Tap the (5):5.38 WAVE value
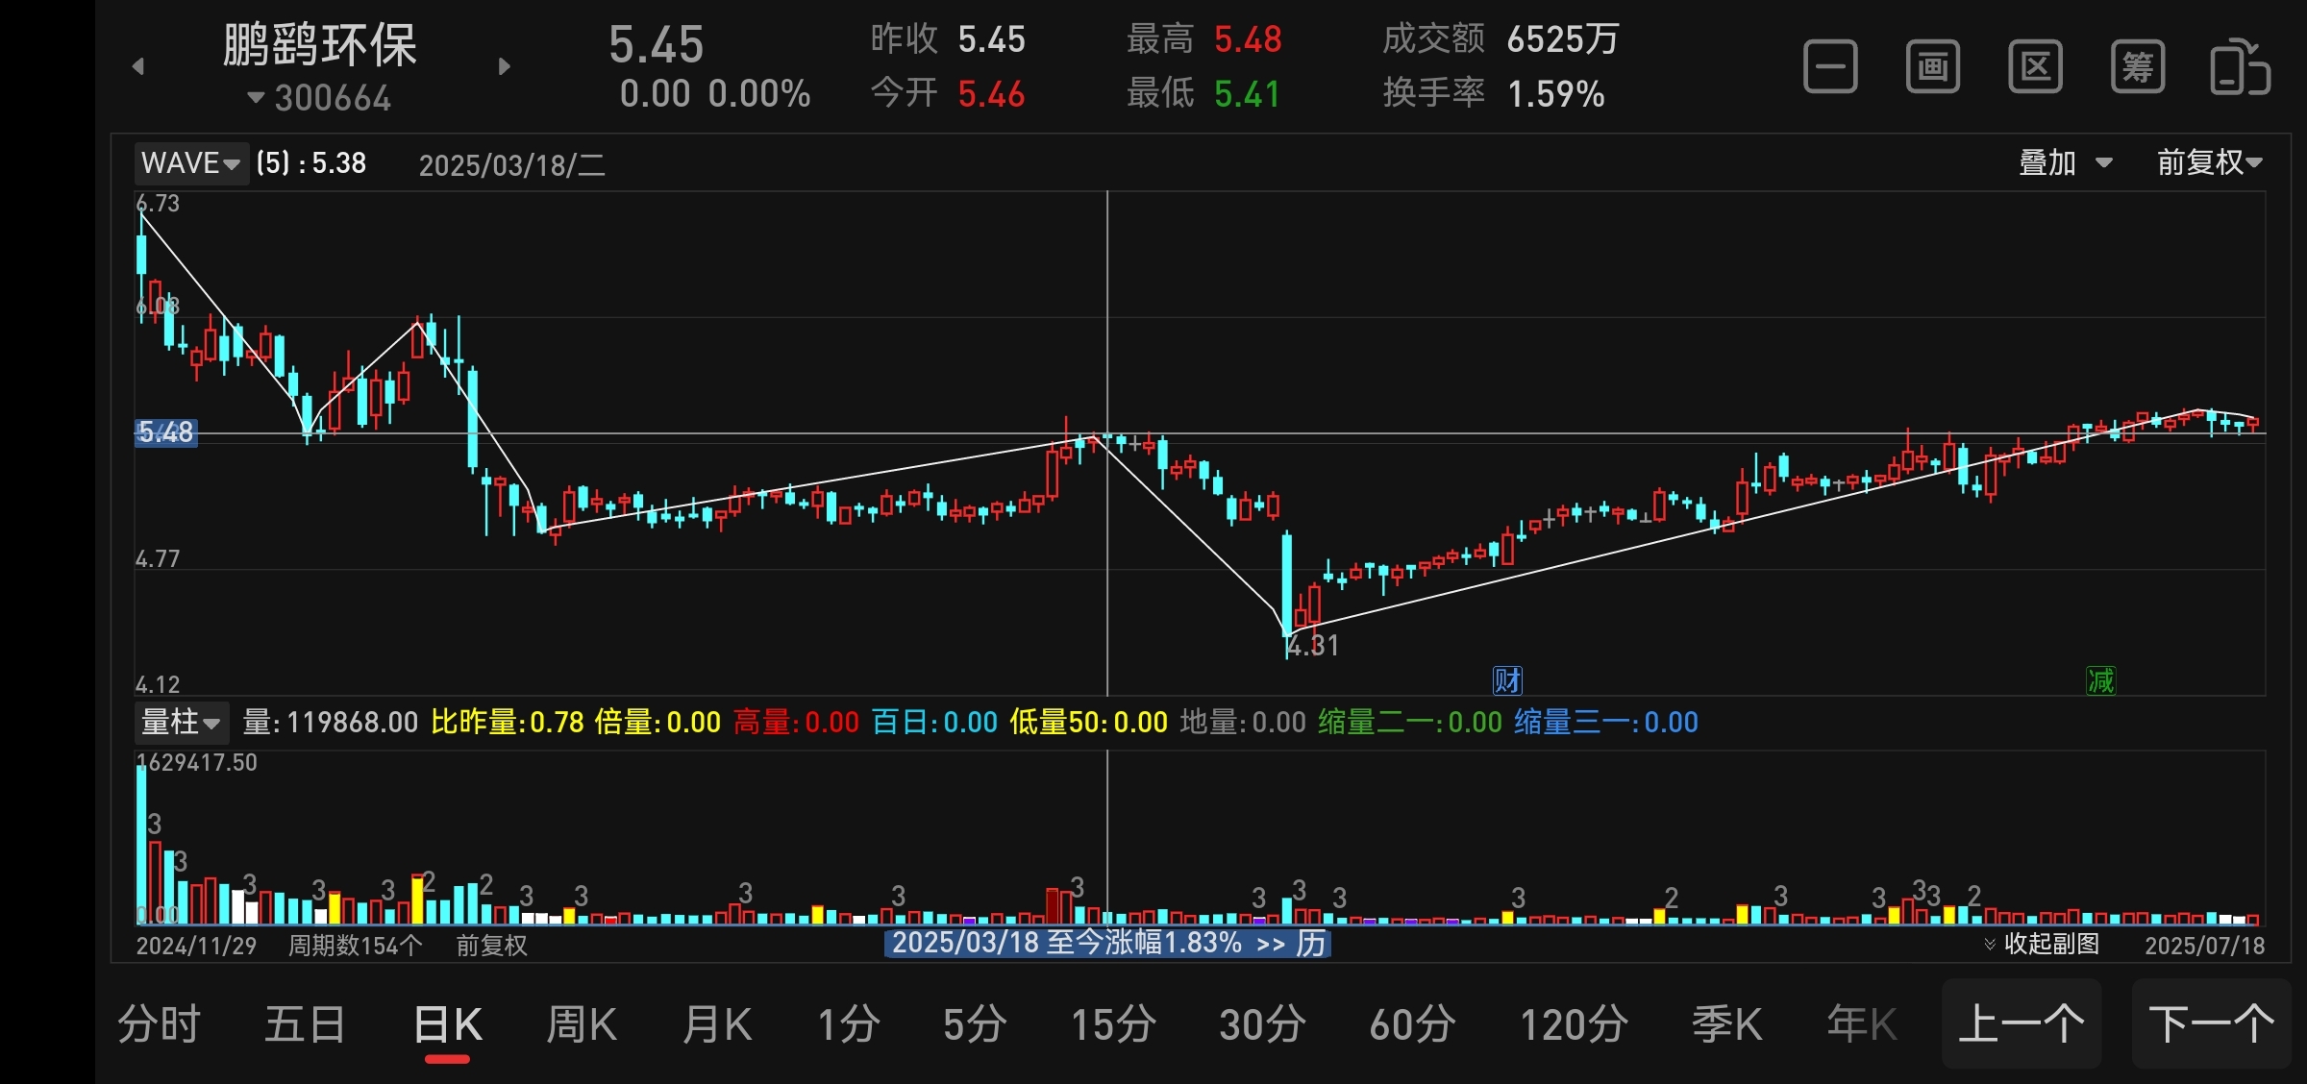Image resolution: width=2307 pixels, height=1084 pixels. (x=311, y=163)
